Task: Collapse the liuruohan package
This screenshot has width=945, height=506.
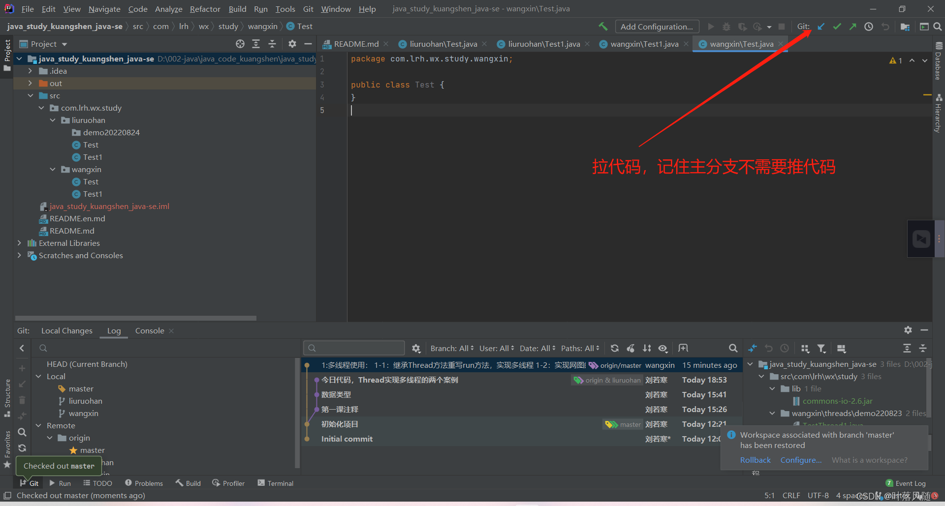Action: tap(53, 120)
